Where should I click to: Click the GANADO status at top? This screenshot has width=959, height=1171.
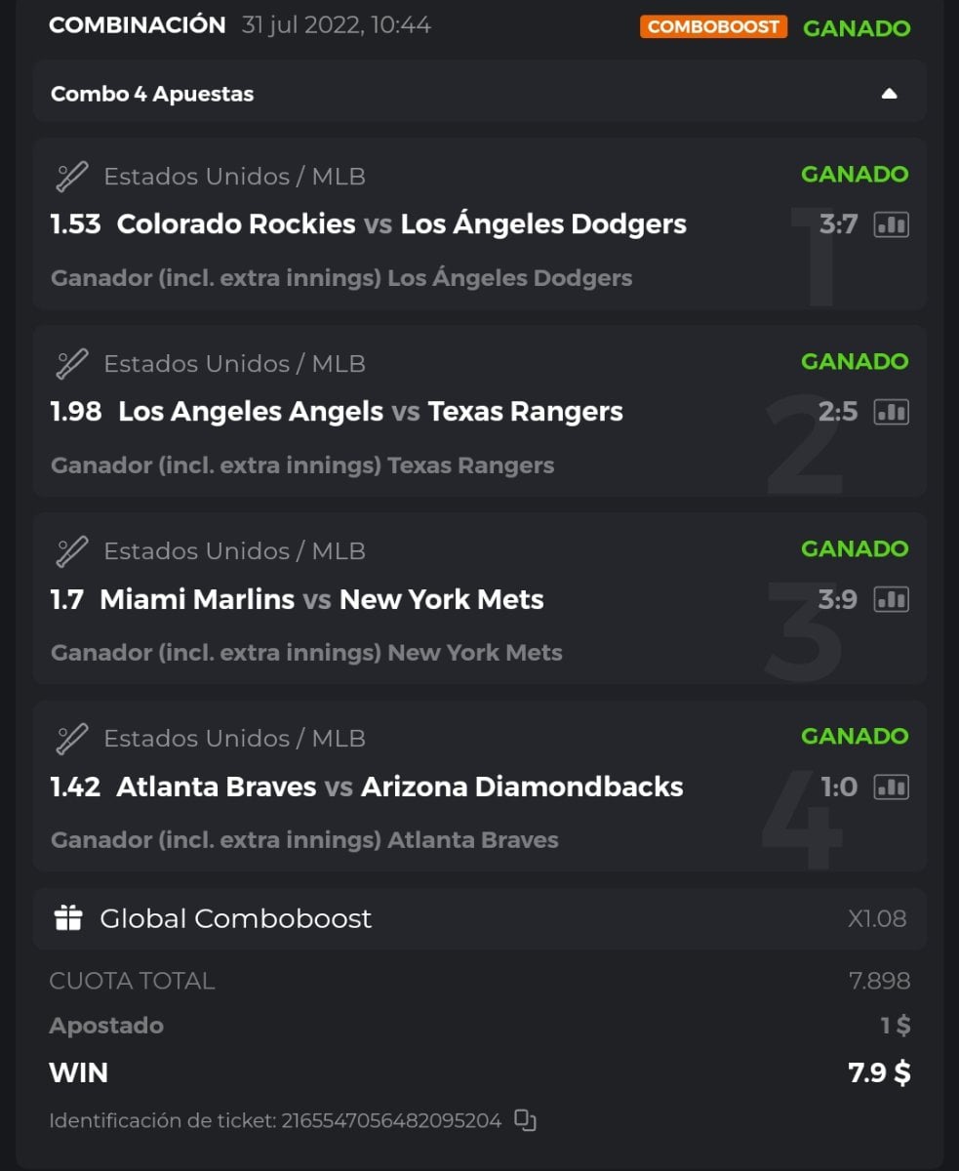(857, 27)
